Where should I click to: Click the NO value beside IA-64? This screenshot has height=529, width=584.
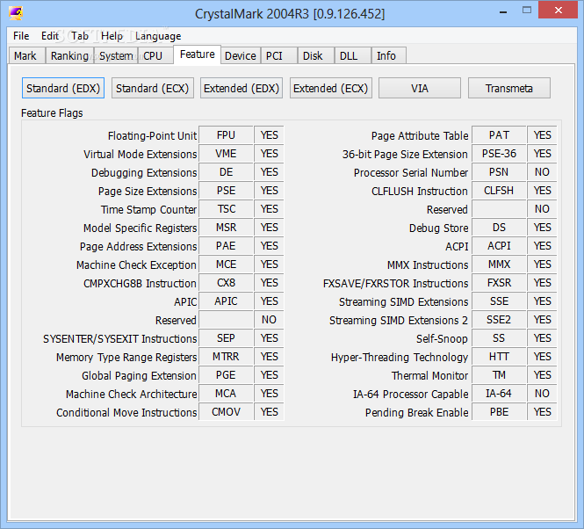[x=542, y=394]
